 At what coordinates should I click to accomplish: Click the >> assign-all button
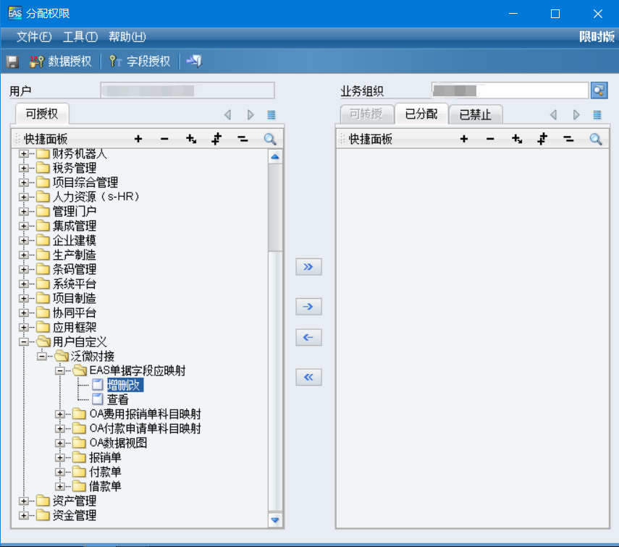(308, 267)
